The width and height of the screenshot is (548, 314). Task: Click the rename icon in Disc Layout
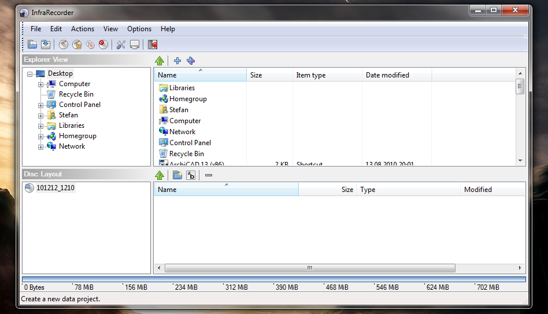(191, 175)
